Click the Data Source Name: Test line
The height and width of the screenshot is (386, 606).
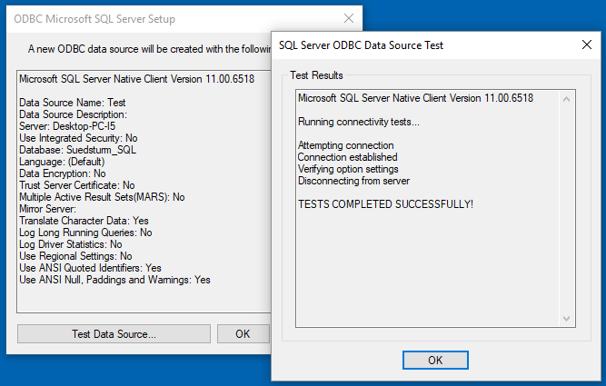tap(73, 103)
